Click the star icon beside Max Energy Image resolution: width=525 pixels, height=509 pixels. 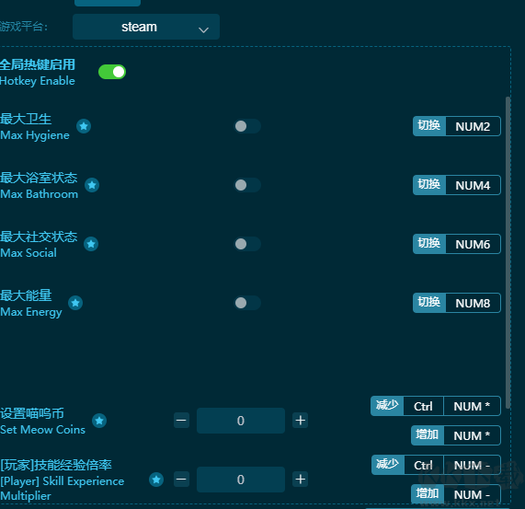click(x=75, y=303)
